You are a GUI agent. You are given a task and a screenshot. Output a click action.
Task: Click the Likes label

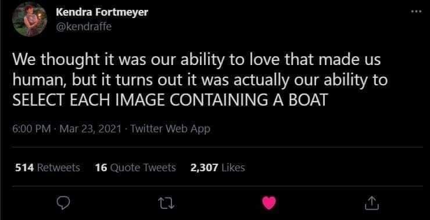tap(233, 167)
